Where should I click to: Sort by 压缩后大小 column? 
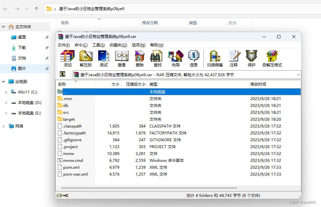click(x=134, y=84)
